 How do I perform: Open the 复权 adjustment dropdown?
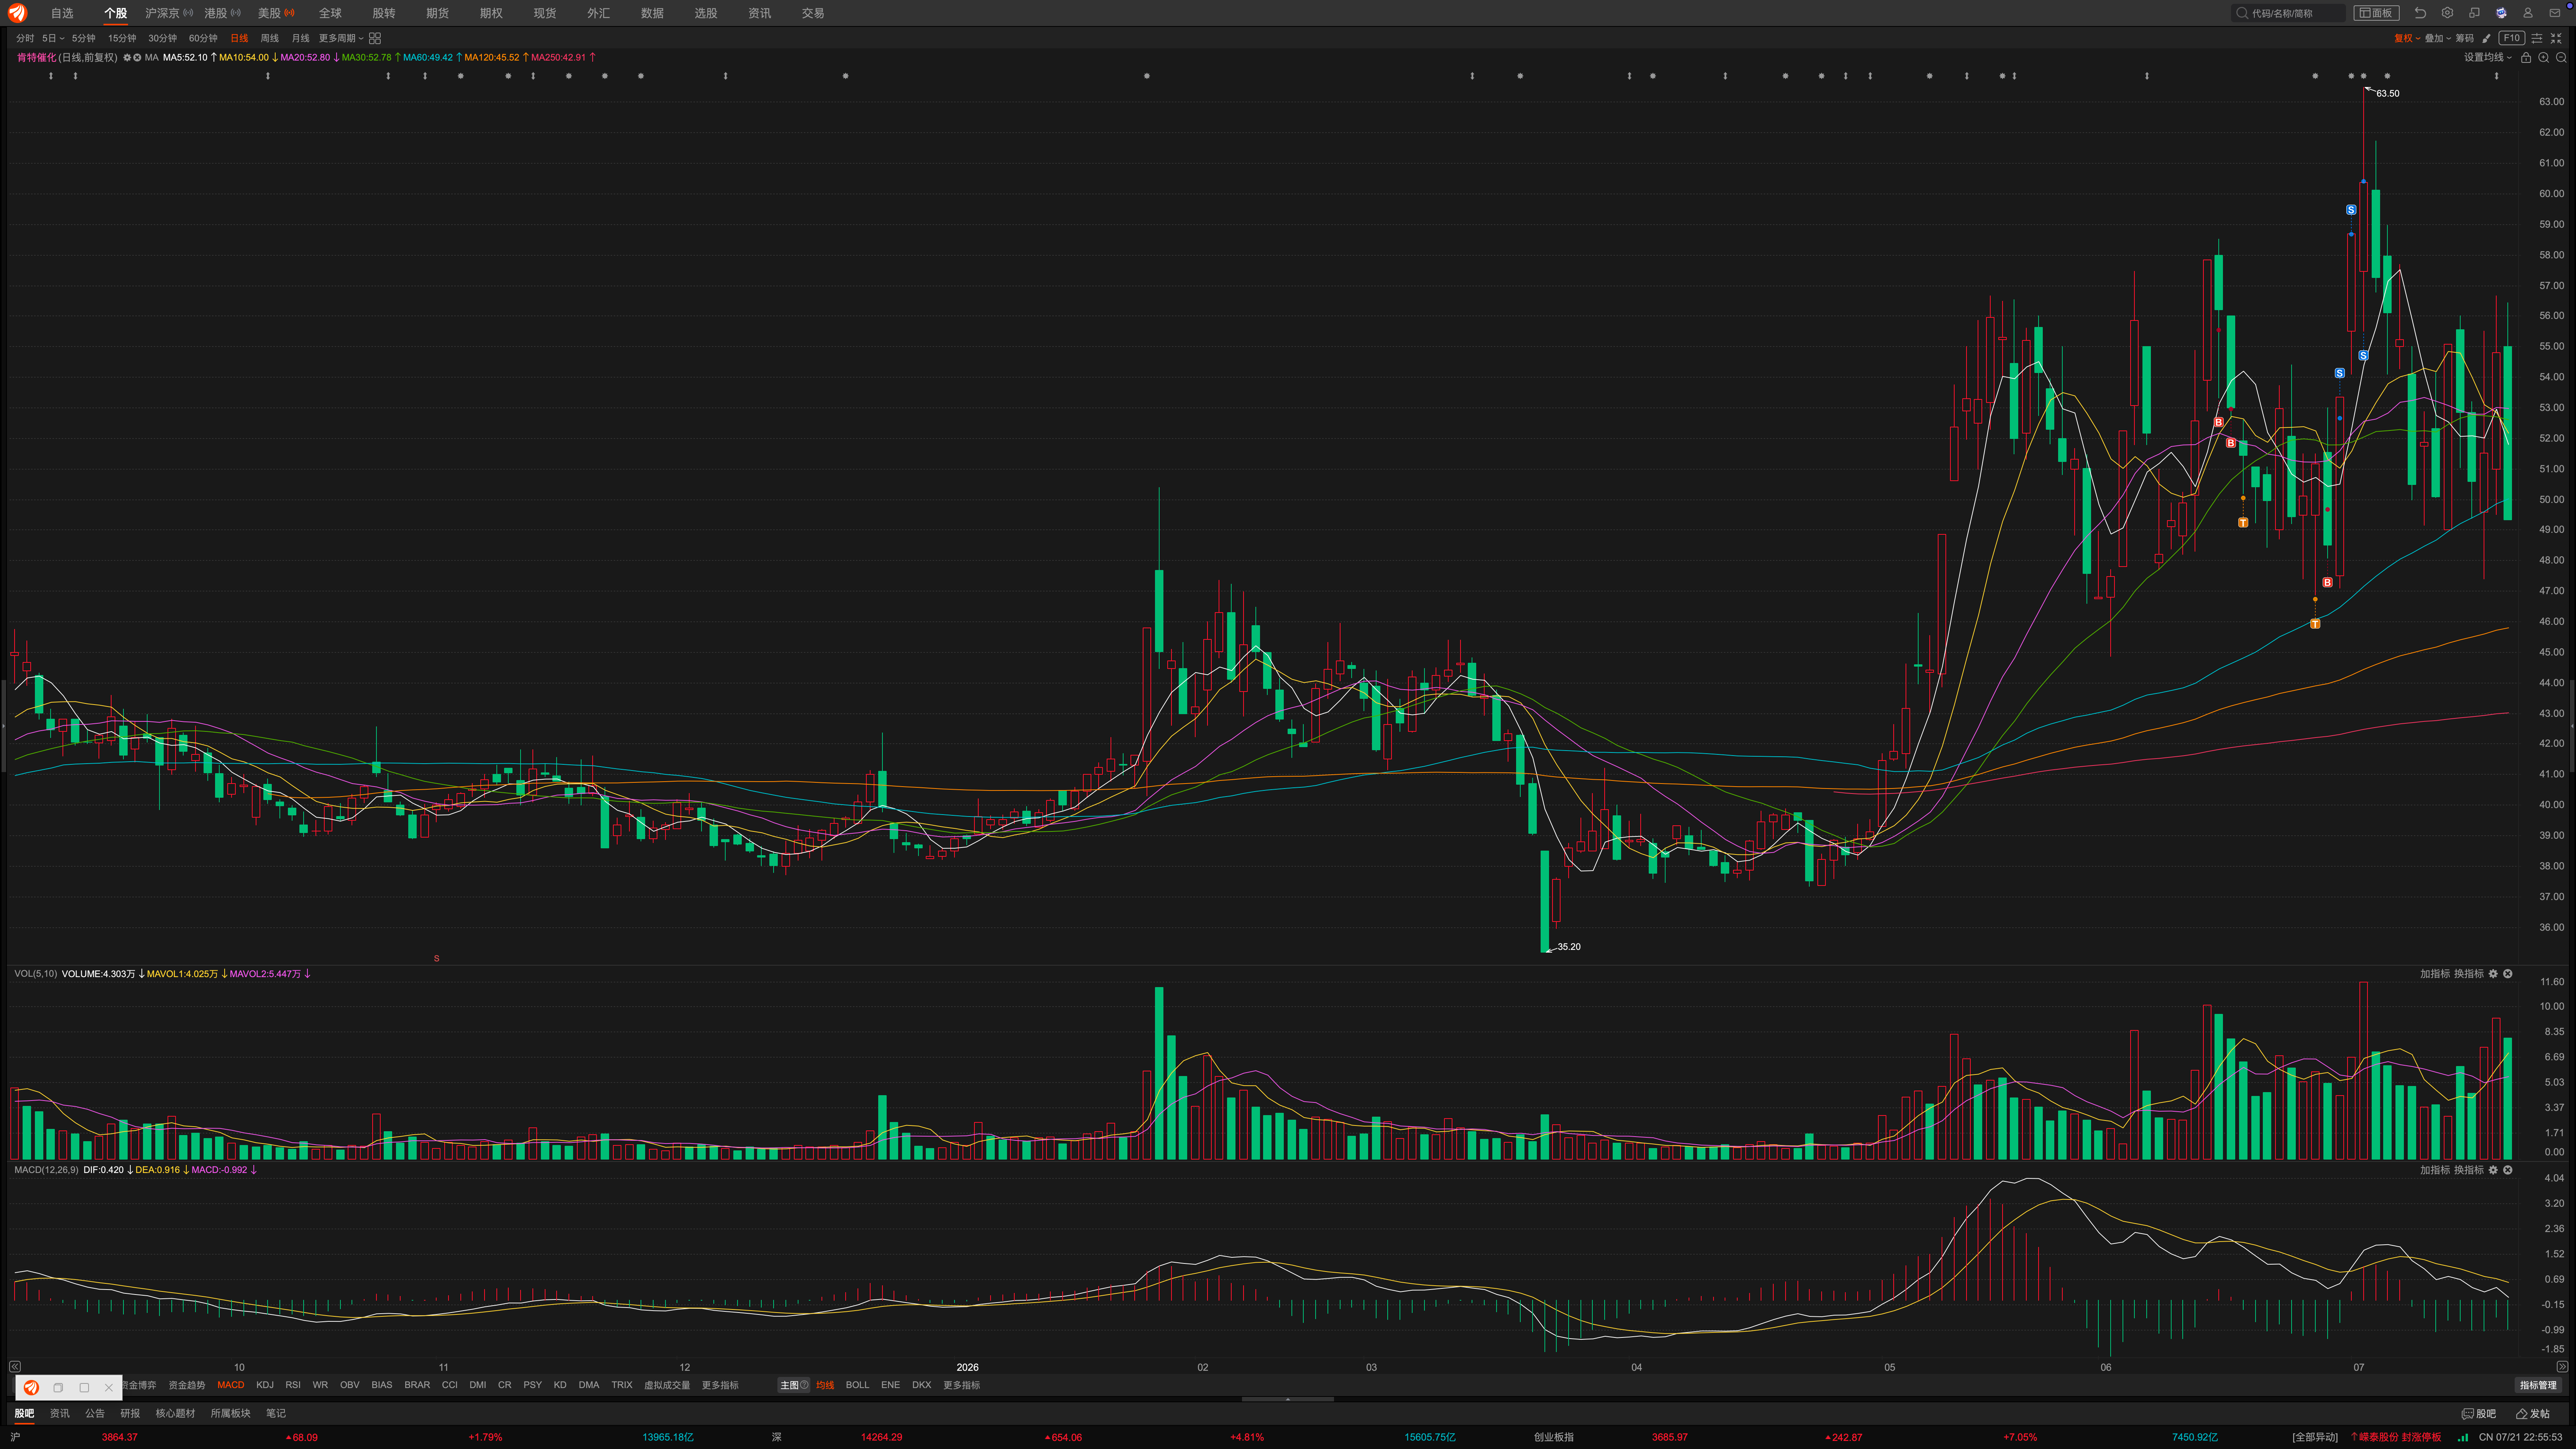(x=2407, y=38)
